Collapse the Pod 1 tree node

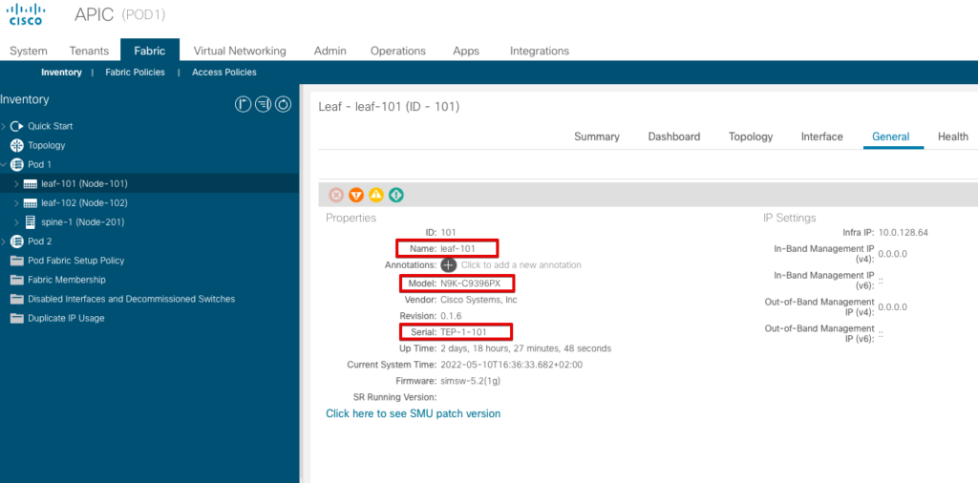tap(4, 164)
